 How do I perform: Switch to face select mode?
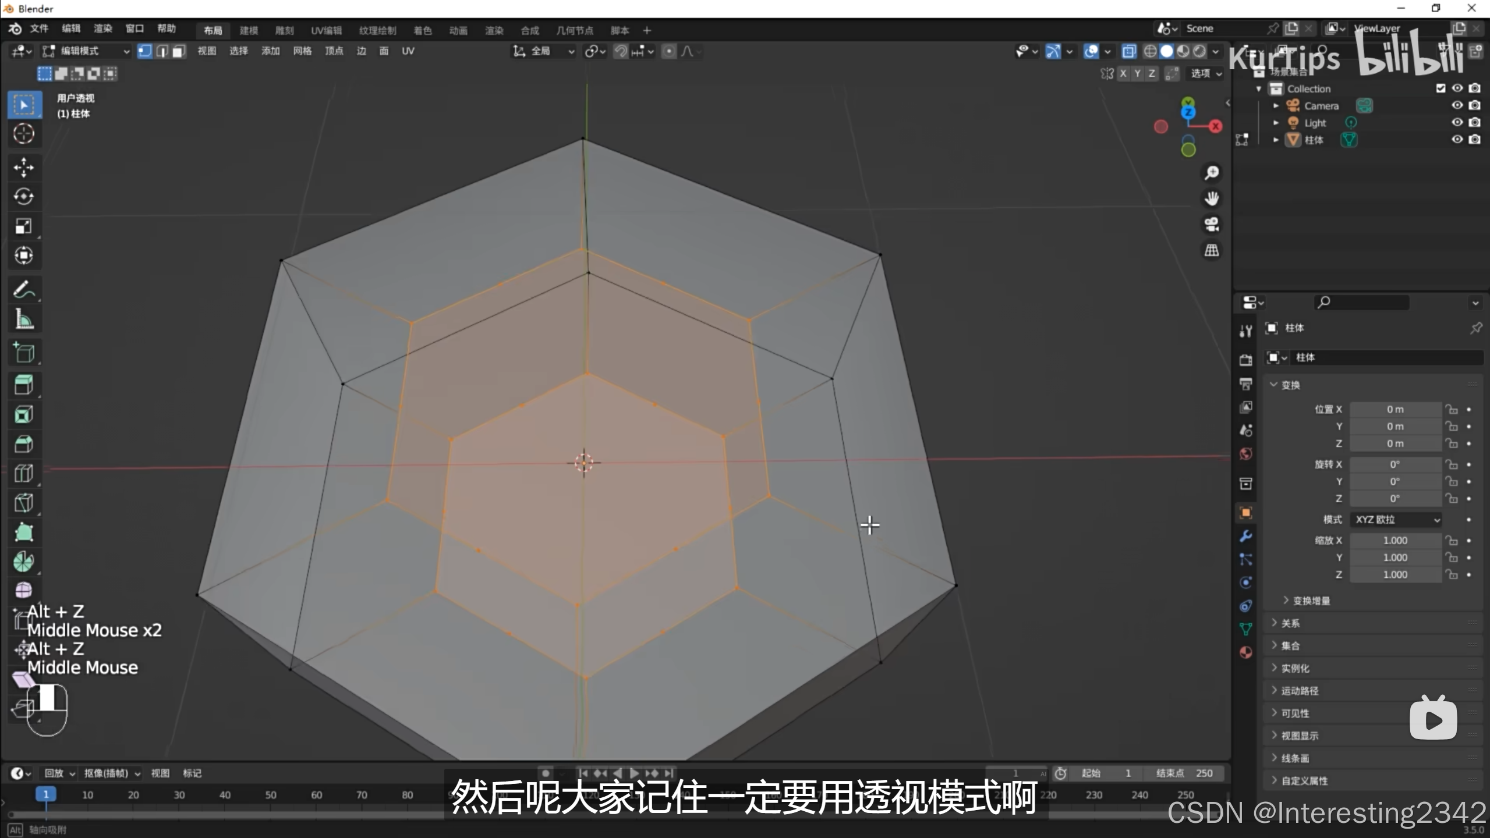pos(179,51)
